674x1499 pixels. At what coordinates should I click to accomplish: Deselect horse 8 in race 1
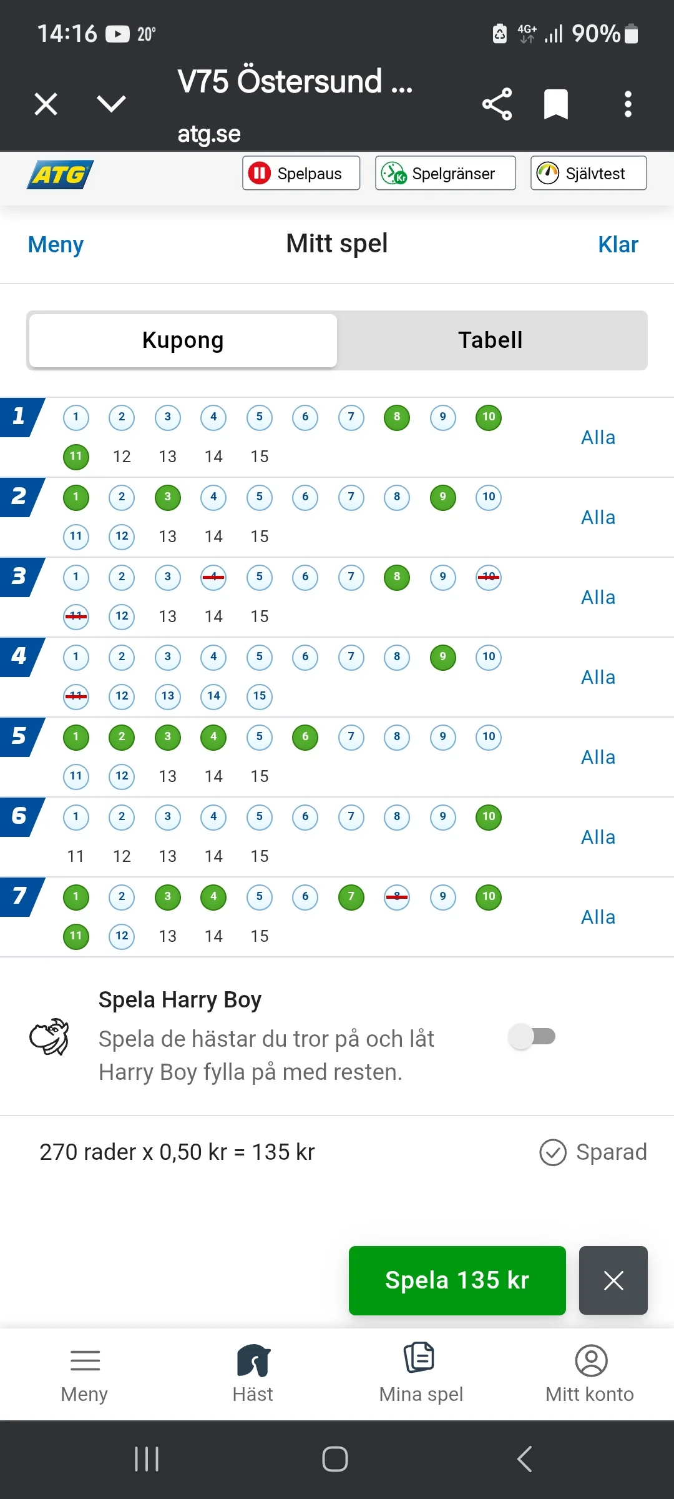(x=397, y=417)
